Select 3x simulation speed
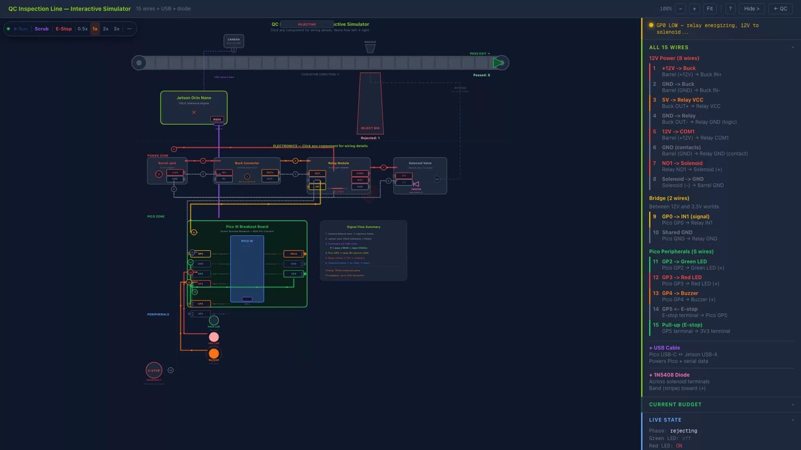Viewport: 801px width, 450px height. point(117,29)
